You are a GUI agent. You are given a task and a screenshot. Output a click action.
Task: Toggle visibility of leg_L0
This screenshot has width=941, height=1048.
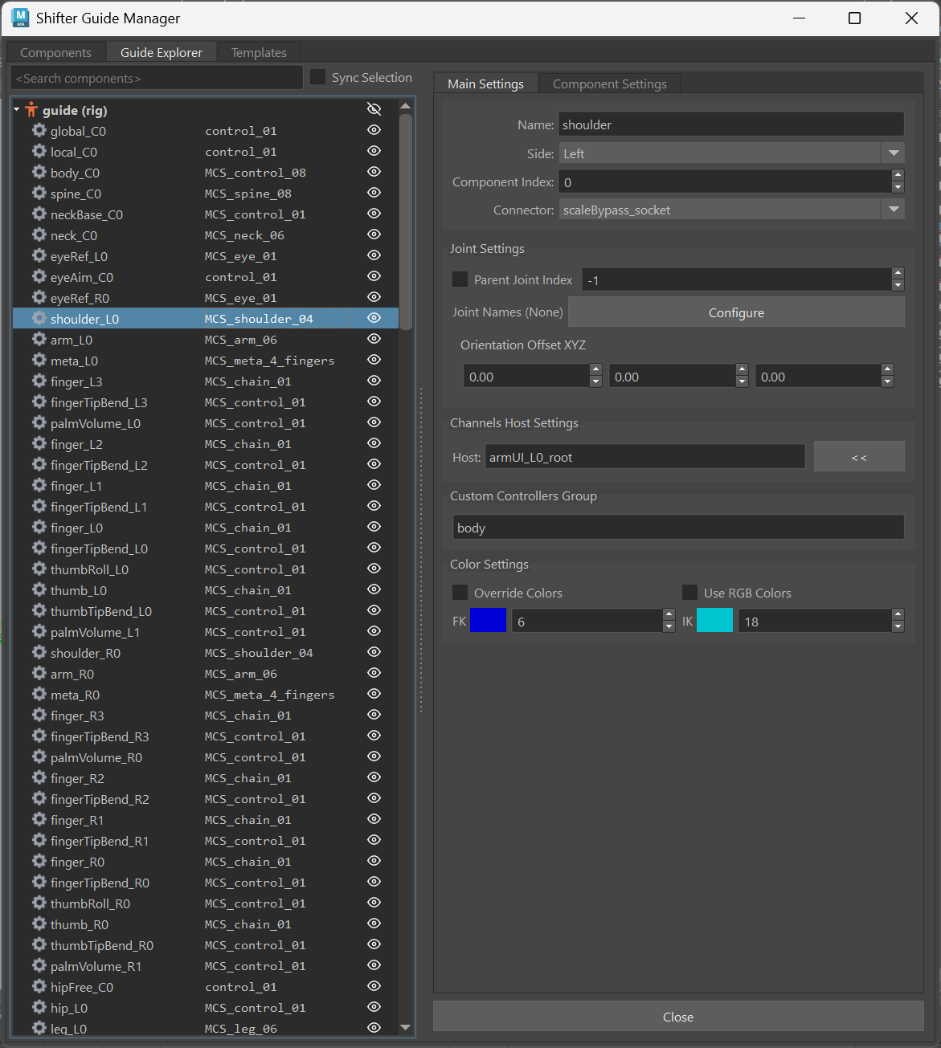(x=374, y=1028)
